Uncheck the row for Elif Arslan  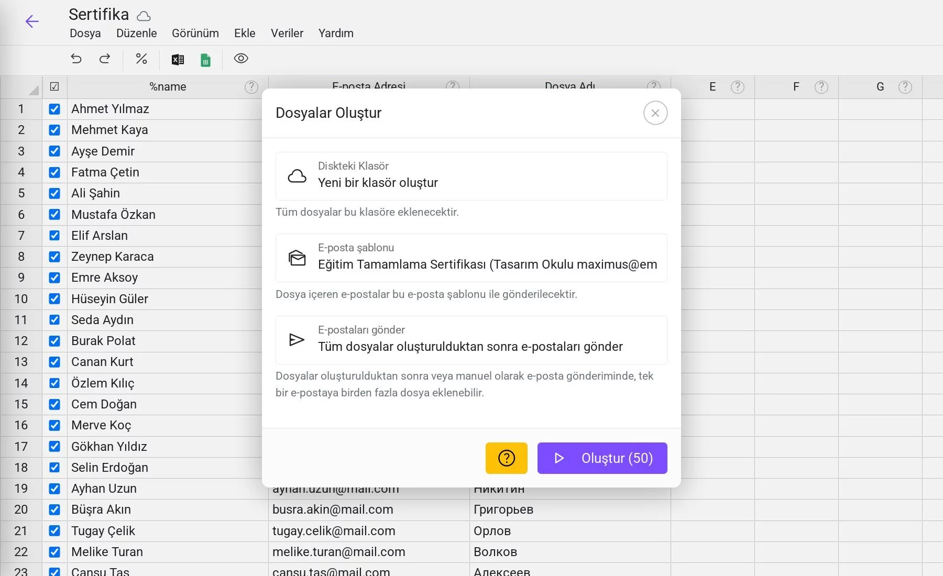pyautogui.click(x=54, y=236)
